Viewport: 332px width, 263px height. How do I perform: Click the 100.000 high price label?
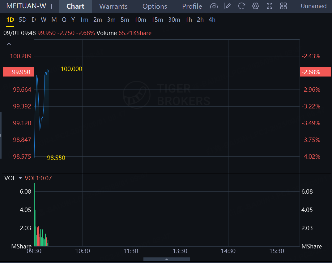tap(71, 69)
